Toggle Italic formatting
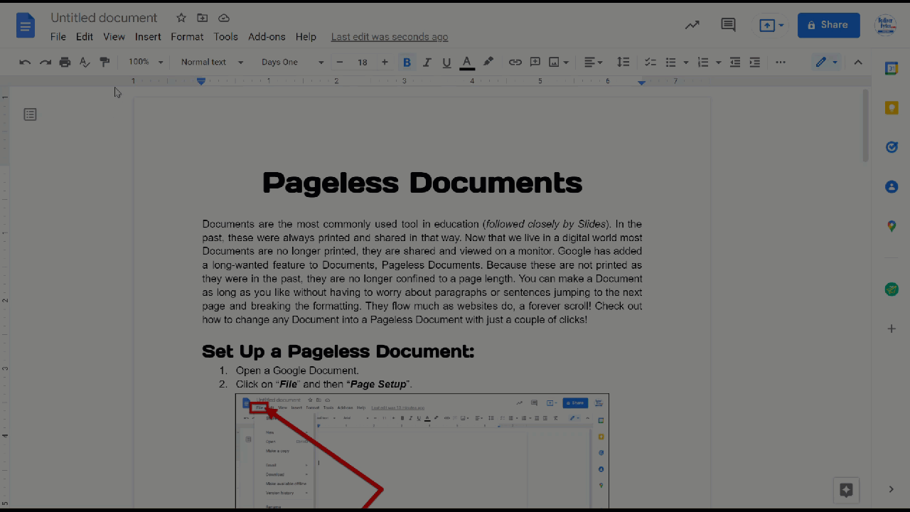 [427, 63]
